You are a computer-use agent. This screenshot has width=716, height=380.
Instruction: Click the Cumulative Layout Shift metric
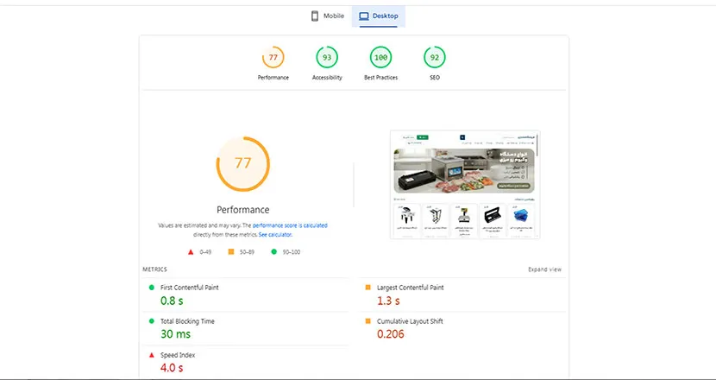tap(409, 321)
